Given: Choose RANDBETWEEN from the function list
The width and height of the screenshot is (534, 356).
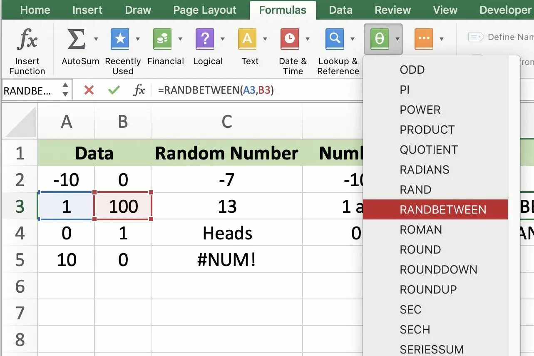Looking at the screenshot, I should (435, 209).
